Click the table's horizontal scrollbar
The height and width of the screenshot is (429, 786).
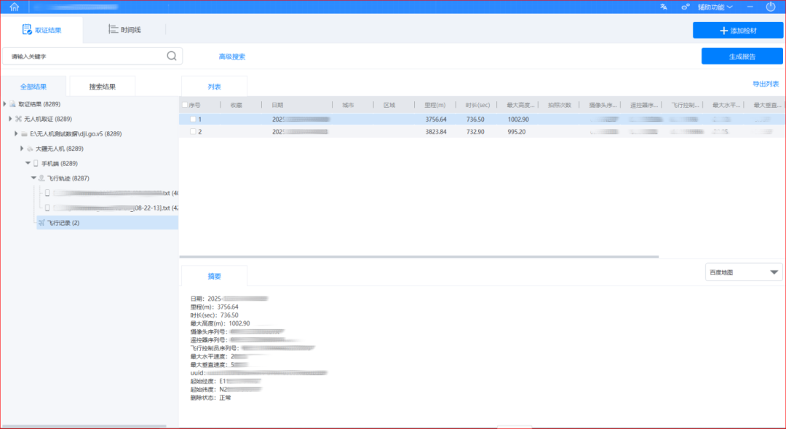[x=418, y=256]
